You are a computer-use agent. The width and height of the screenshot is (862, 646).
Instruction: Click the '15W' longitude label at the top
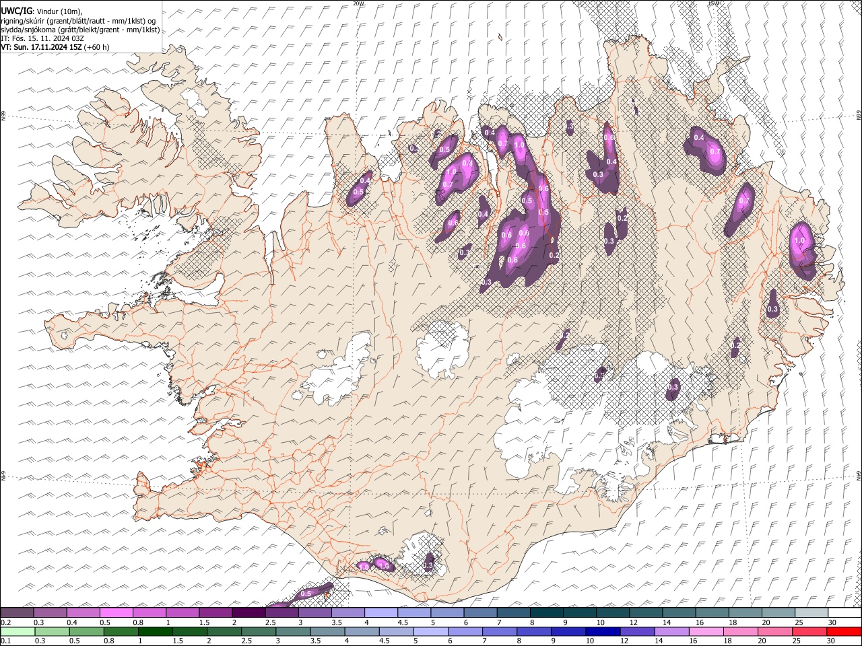713,3
